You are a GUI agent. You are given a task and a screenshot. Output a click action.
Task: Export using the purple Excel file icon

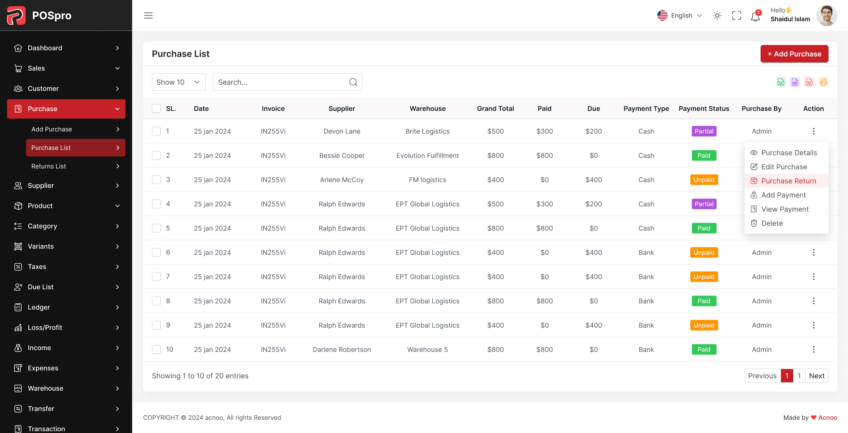pos(795,82)
